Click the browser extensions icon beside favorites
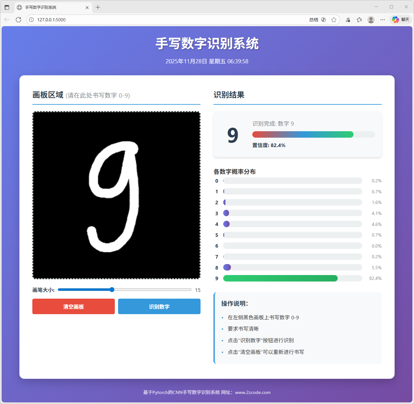Viewport: 414px width, 404px height. 348,20
